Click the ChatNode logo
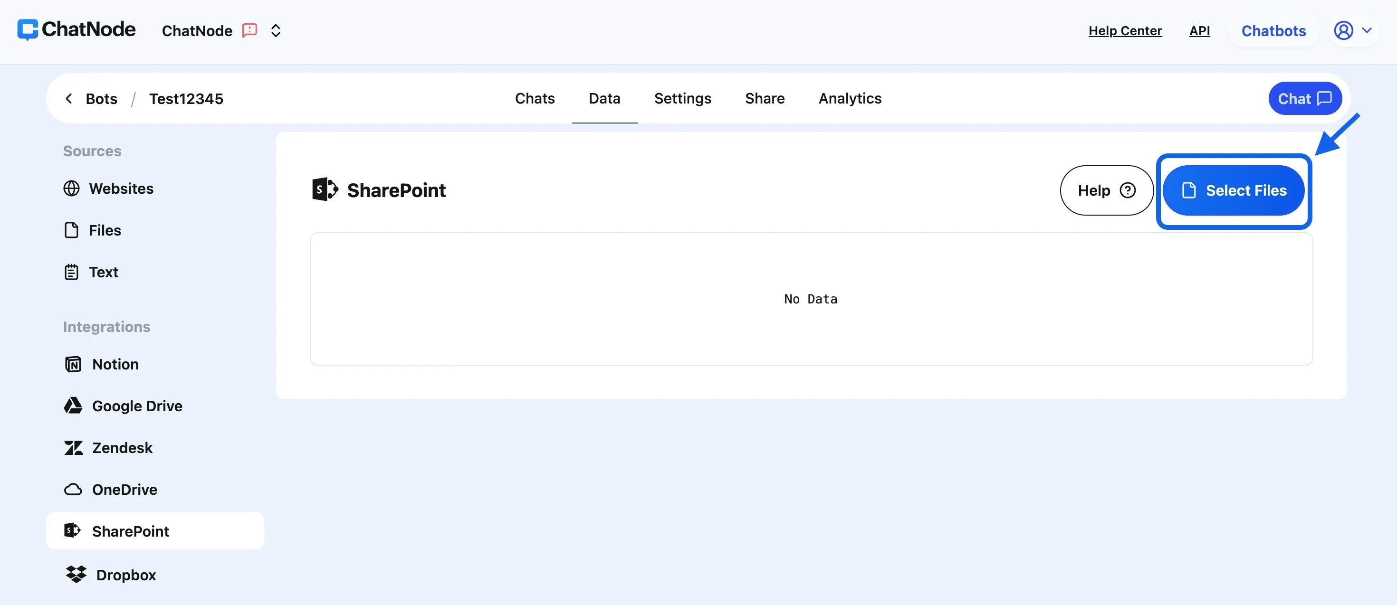This screenshot has width=1397, height=605. pyautogui.click(x=77, y=30)
